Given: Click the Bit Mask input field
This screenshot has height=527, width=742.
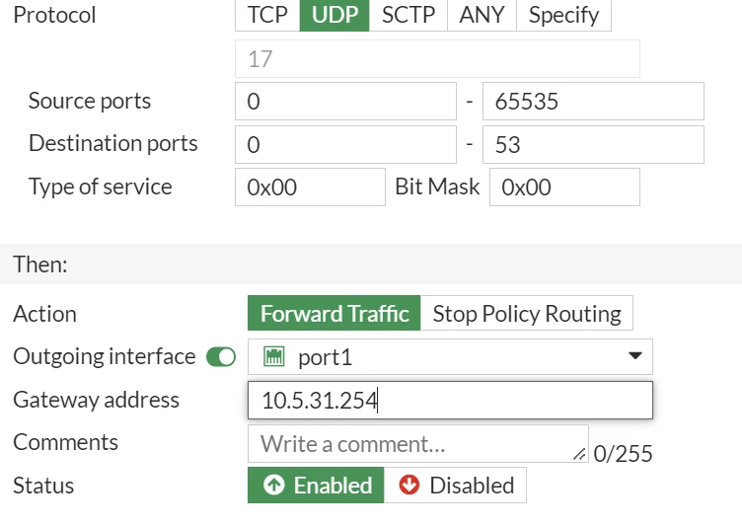Looking at the screenshot, I should click(564, 188).
